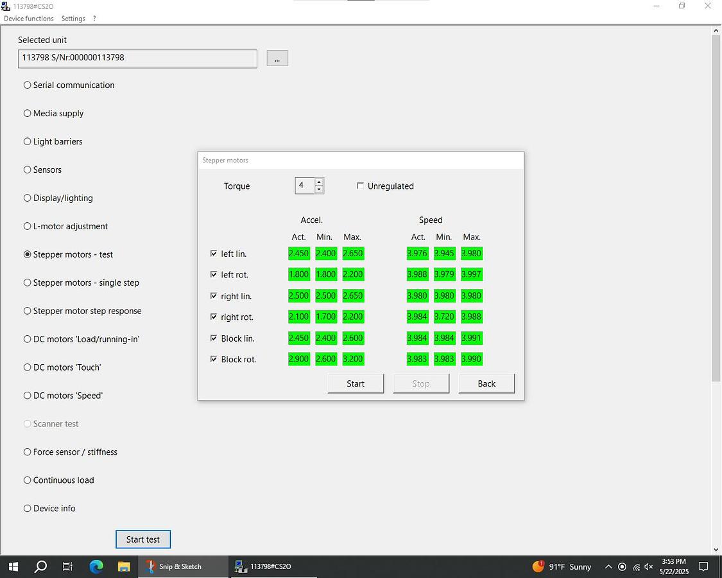Screen dimensions: 722x578
Task: Open the Settings menu
Action: pos(73,19)
